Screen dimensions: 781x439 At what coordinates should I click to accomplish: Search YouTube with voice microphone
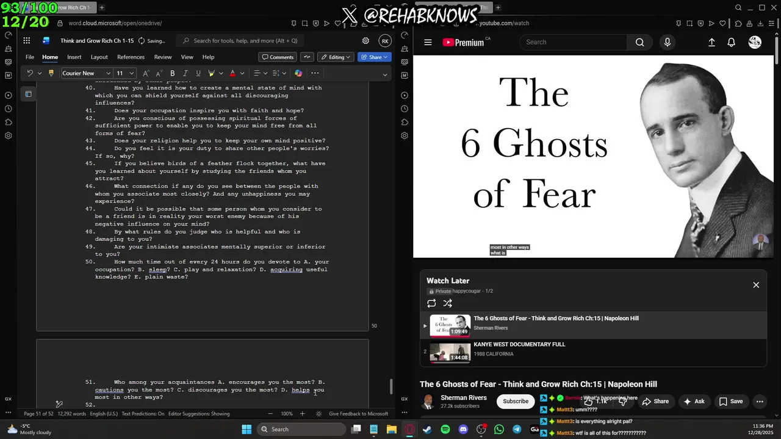click(x=668, y=42)
